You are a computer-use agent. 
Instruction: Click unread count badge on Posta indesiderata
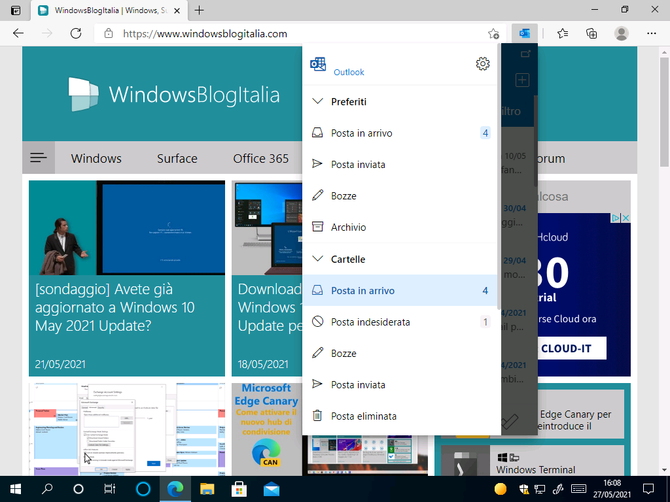[485, 322]
